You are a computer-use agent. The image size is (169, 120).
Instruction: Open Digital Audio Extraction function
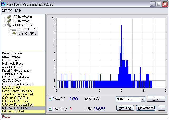(17, 70)
